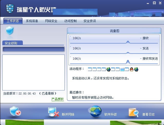Click the 接收 traffic graph
Screen dimensions: 164x125
point(114,40)
